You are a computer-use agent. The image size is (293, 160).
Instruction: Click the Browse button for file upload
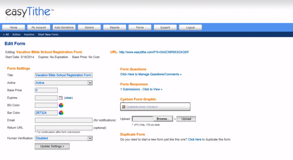tap(163, 119)
